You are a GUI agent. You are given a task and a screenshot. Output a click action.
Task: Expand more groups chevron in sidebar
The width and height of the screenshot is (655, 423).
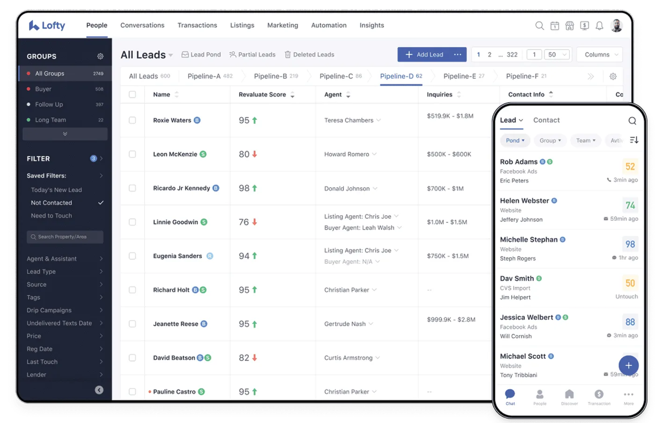pyautogui.click(x=65, y=134)
